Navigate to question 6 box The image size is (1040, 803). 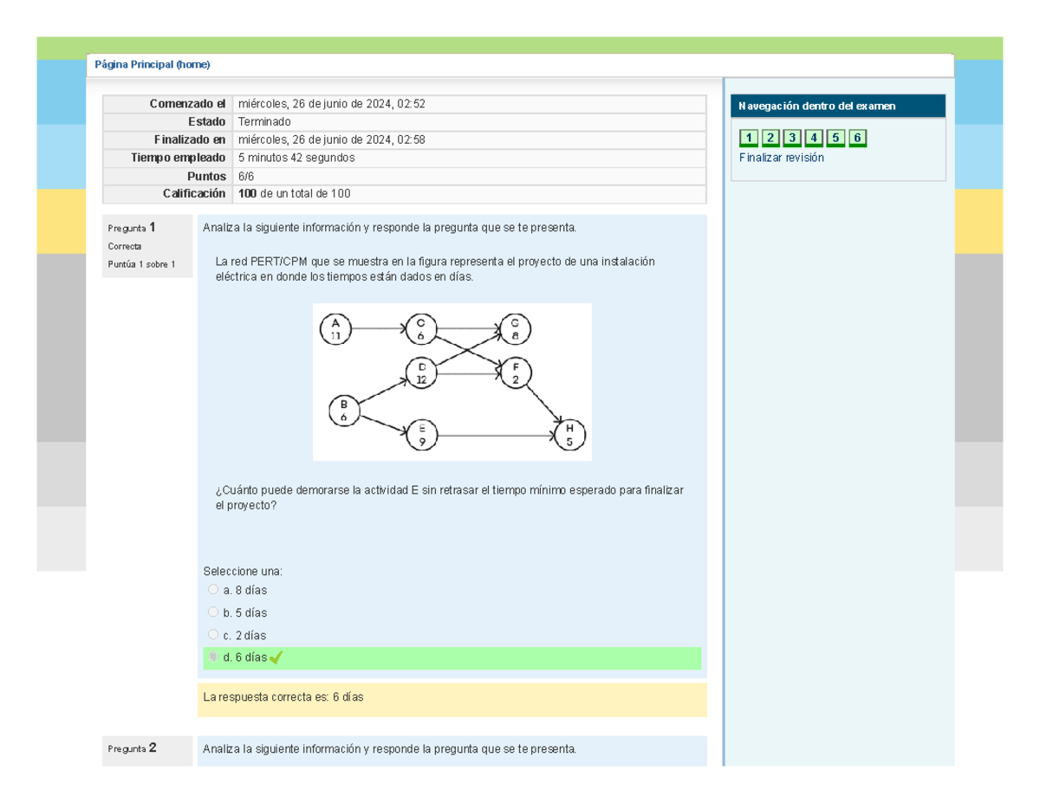click(x=857, y=138)
